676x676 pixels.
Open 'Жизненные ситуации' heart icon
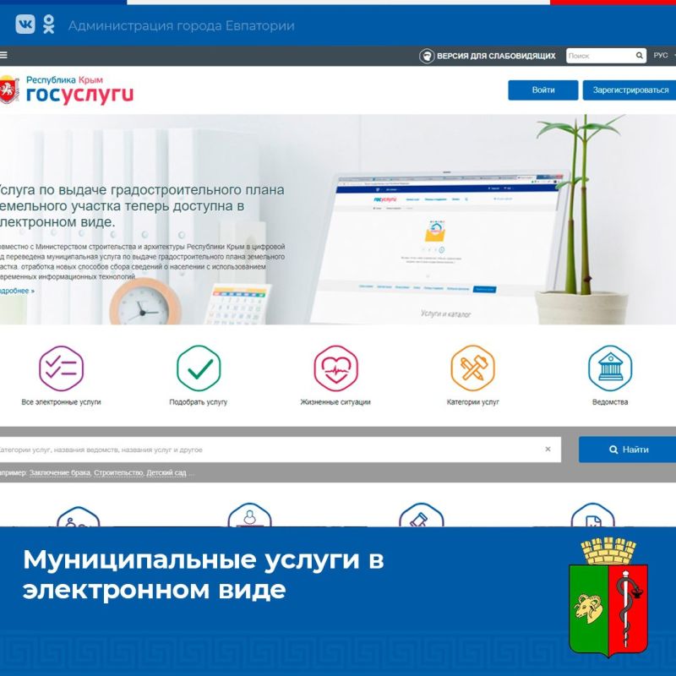tap(335, 368)
